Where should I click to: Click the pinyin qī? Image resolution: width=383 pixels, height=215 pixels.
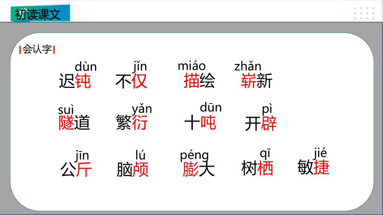(x=265, y=154)
